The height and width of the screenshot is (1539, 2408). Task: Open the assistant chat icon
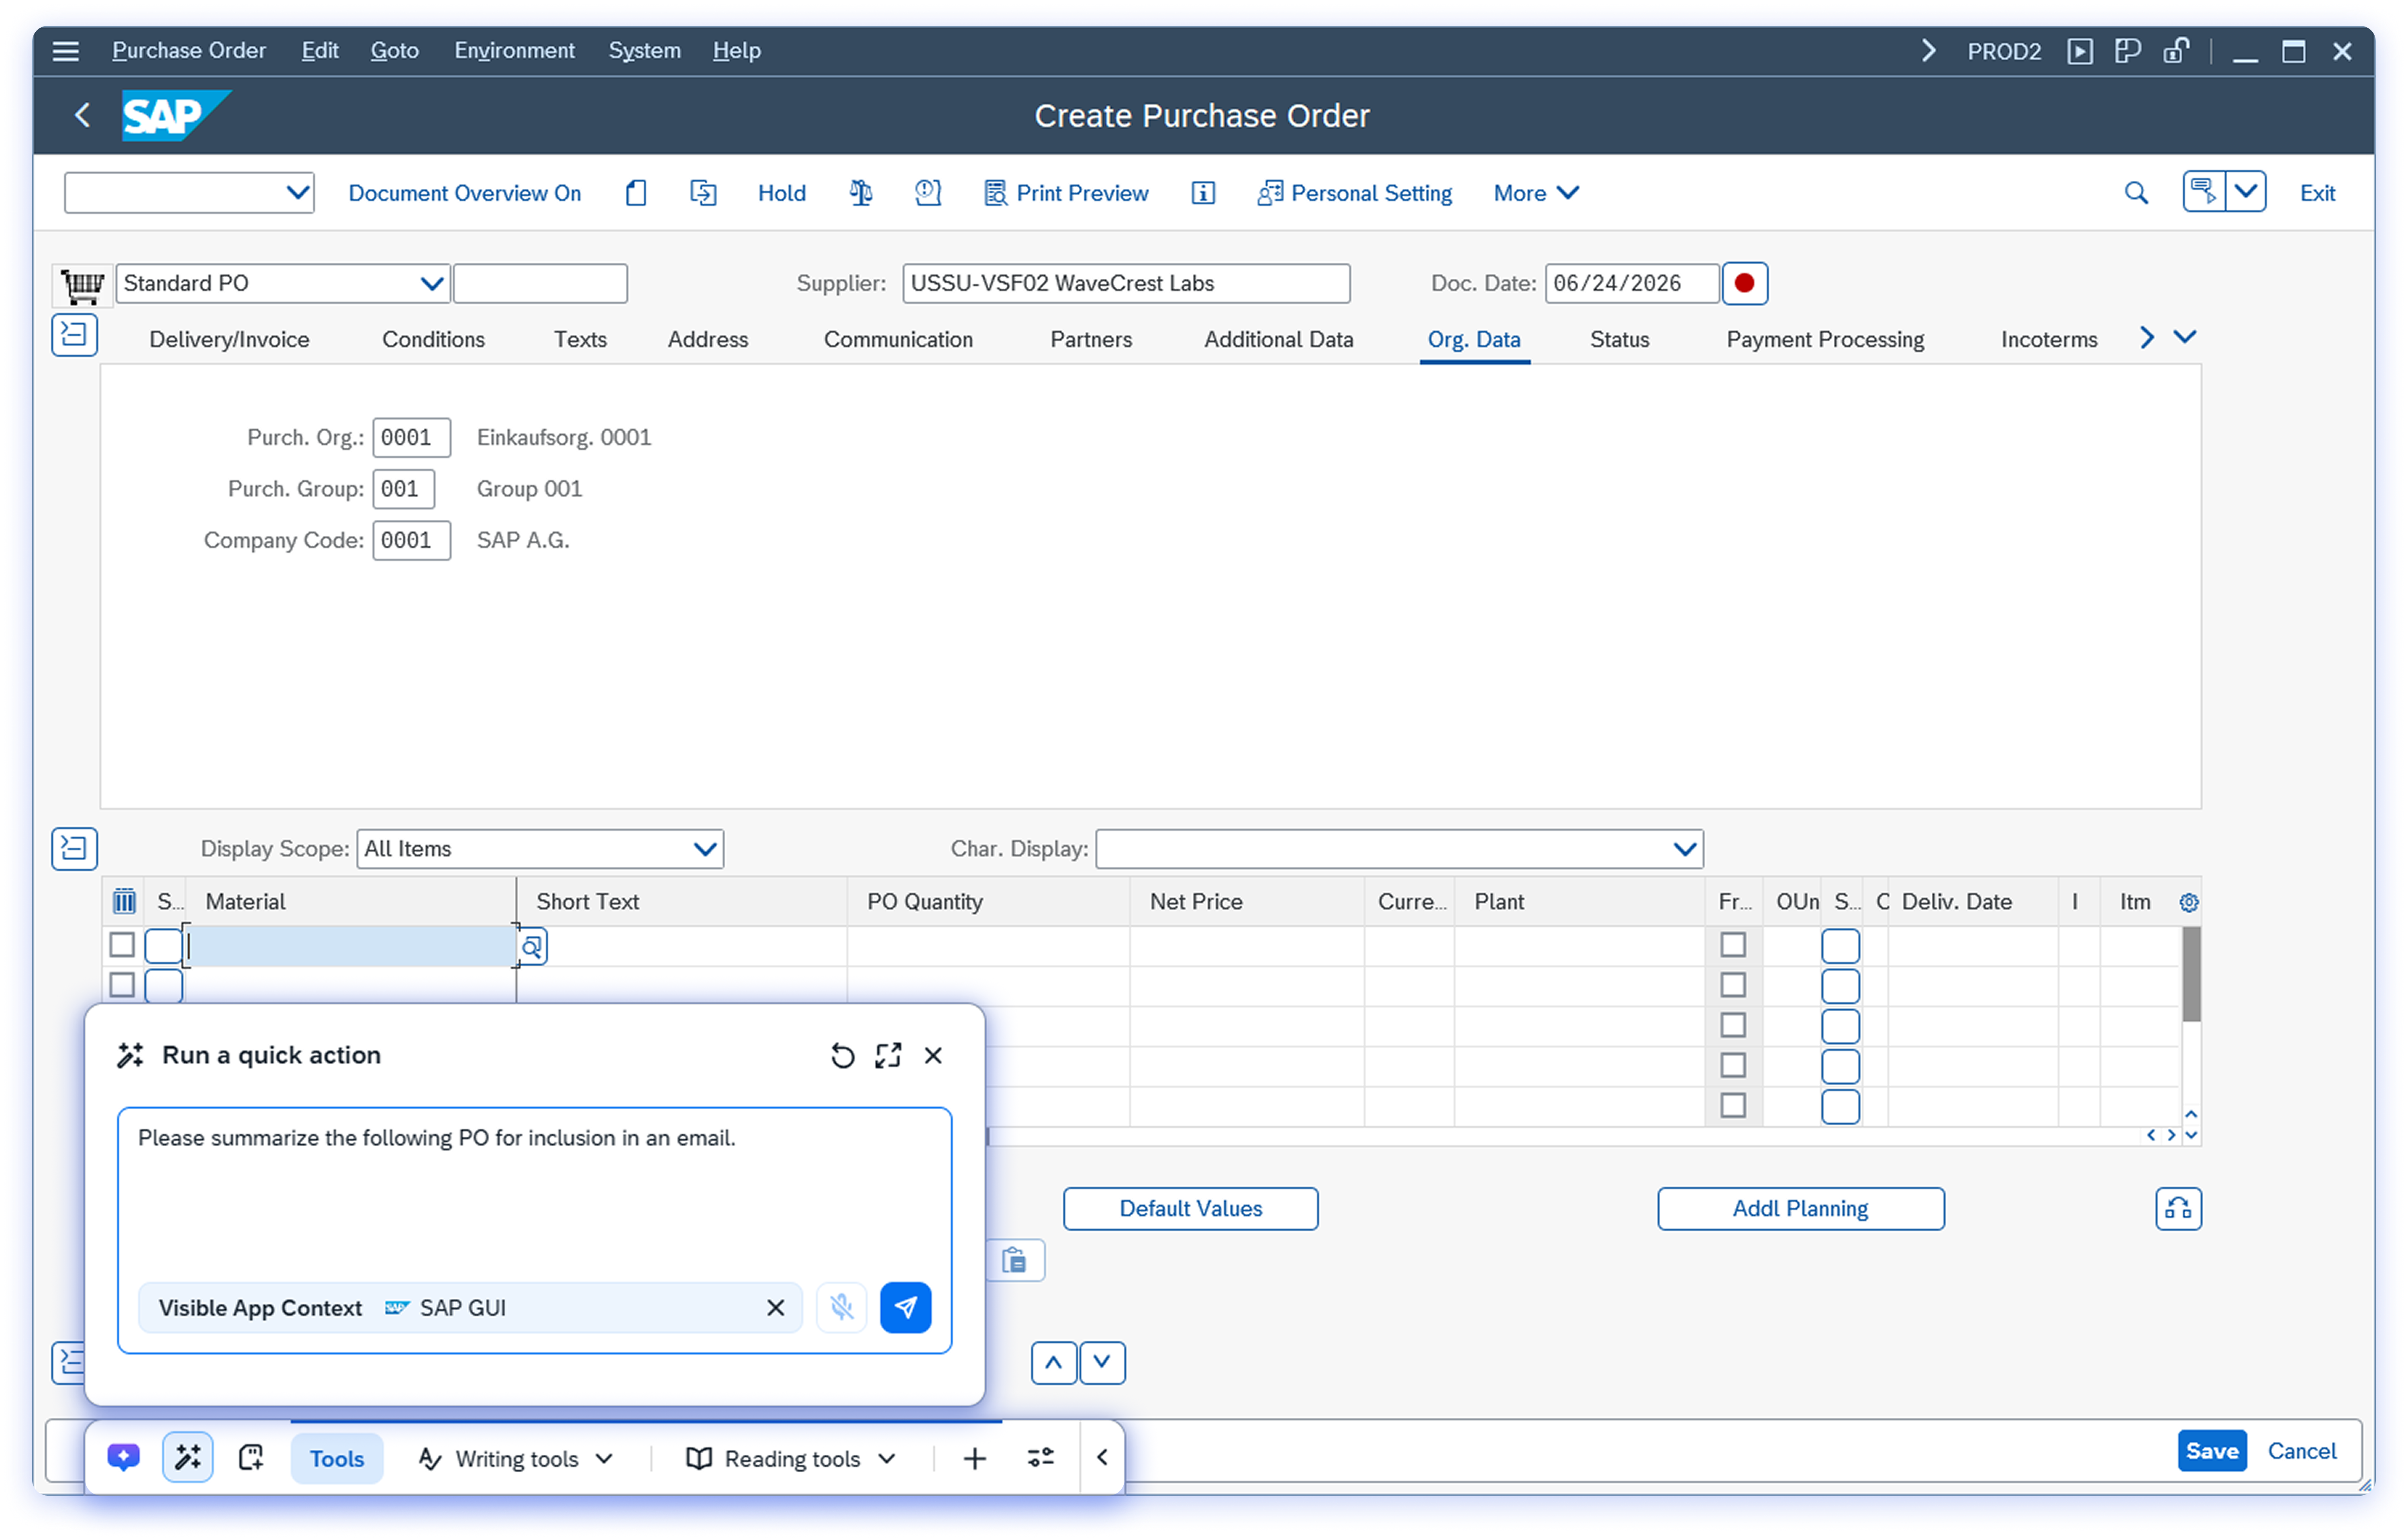[124, 1457]
